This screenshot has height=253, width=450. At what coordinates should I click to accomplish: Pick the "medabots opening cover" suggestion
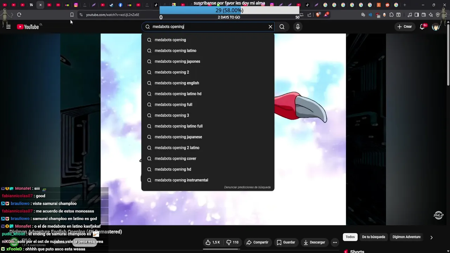208,158
